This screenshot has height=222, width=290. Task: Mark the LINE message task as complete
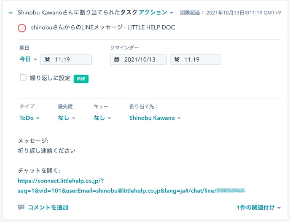pos(22,28)
